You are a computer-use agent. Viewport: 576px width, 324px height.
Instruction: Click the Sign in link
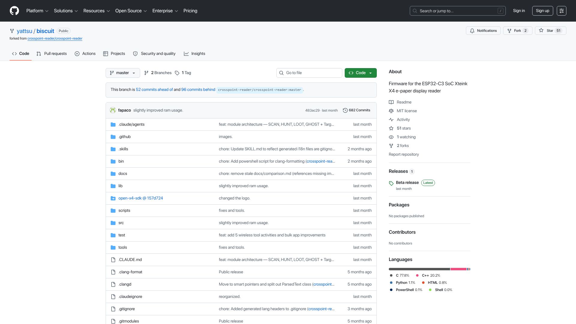point(519,11)
